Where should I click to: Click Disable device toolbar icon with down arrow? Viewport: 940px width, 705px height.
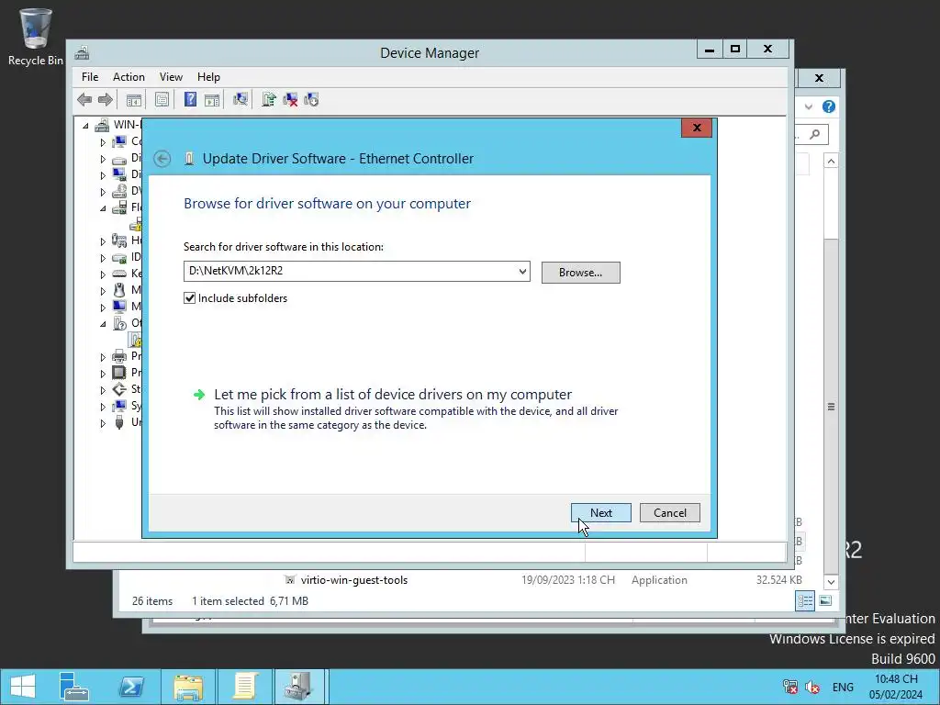tap(311, 99)
